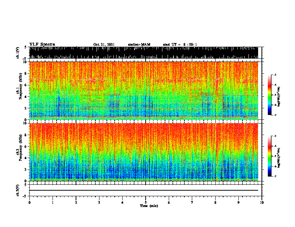Click the "6" tick on time axis

(169, 203)
